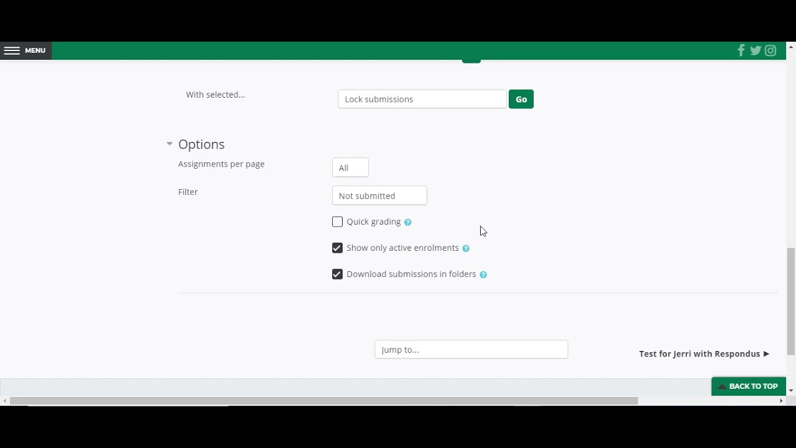
Task: Open the Filter Not submitted dropdown
Action: (379, 195)
